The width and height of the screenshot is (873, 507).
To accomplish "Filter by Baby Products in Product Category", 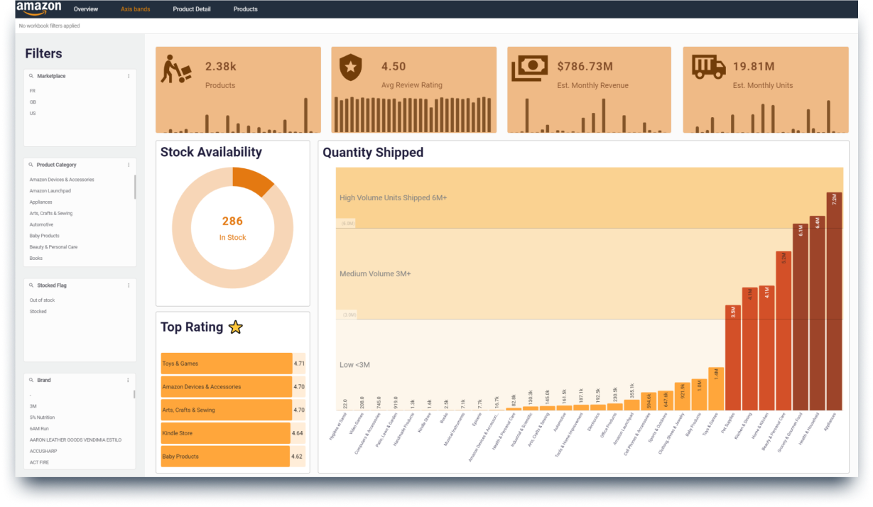I will click(x=44, y=236).
